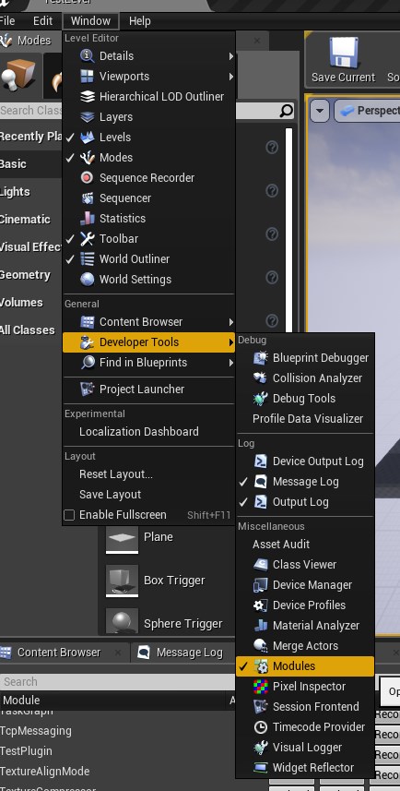
Task: Open Session Frontend tool
Action: pyautogui.click(x=305, y=706)
